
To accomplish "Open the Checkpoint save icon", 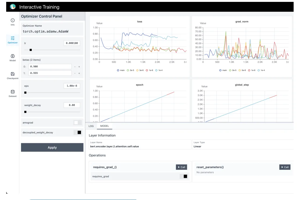I will [x=13, y=74].
